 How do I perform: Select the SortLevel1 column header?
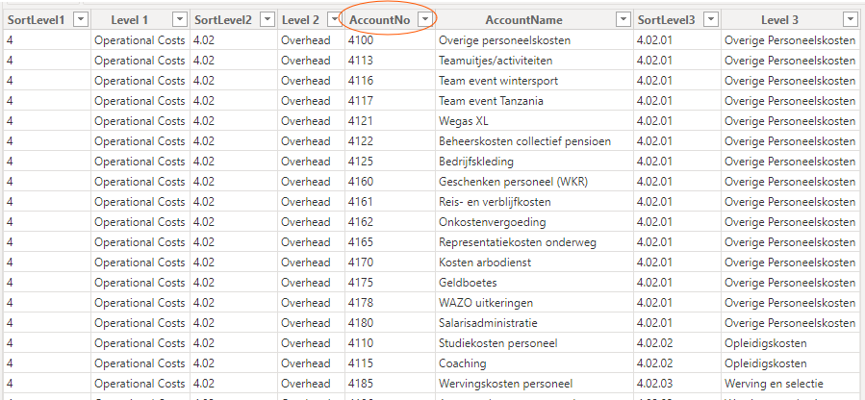point(47,20)
